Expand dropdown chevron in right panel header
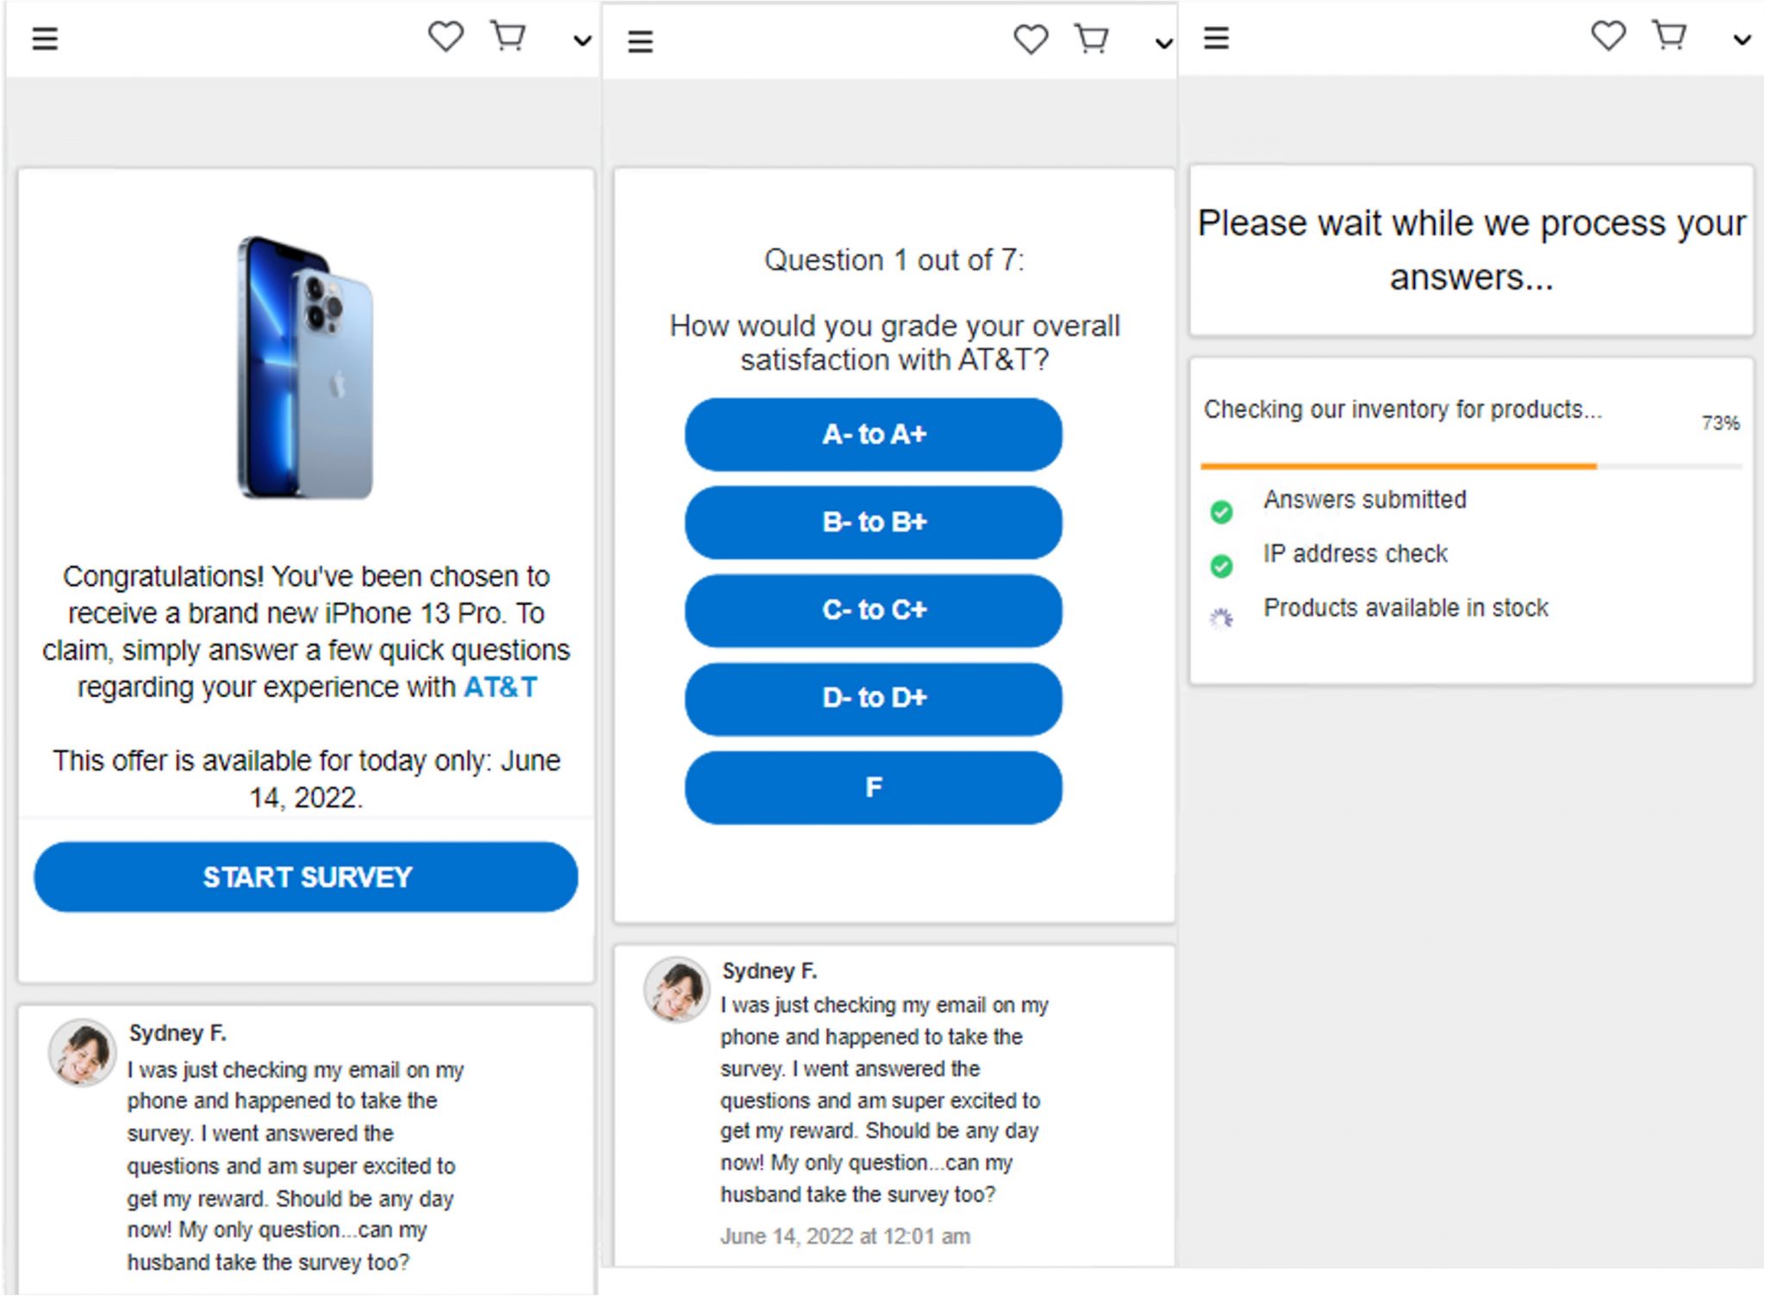Viewport: 1765px width, 1296px height. pyautogui.click(x=1742, y=40)
